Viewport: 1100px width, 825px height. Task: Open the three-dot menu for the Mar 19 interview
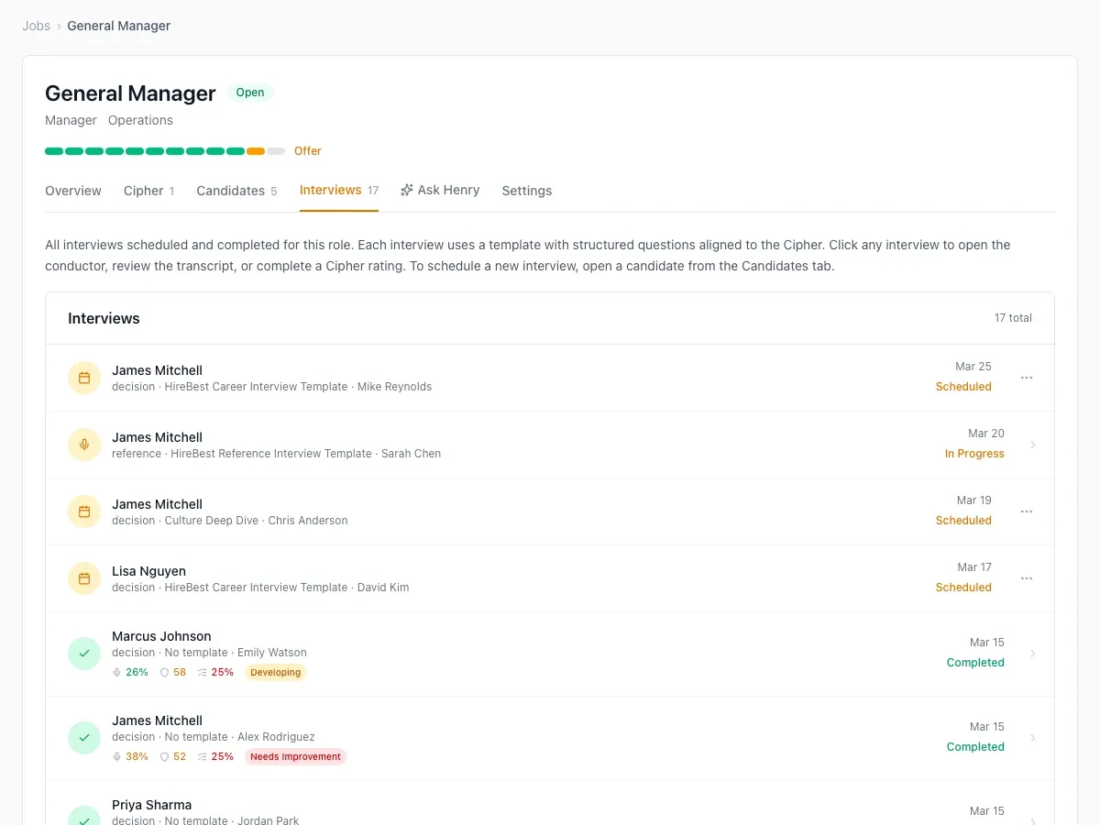point(1027,511)
